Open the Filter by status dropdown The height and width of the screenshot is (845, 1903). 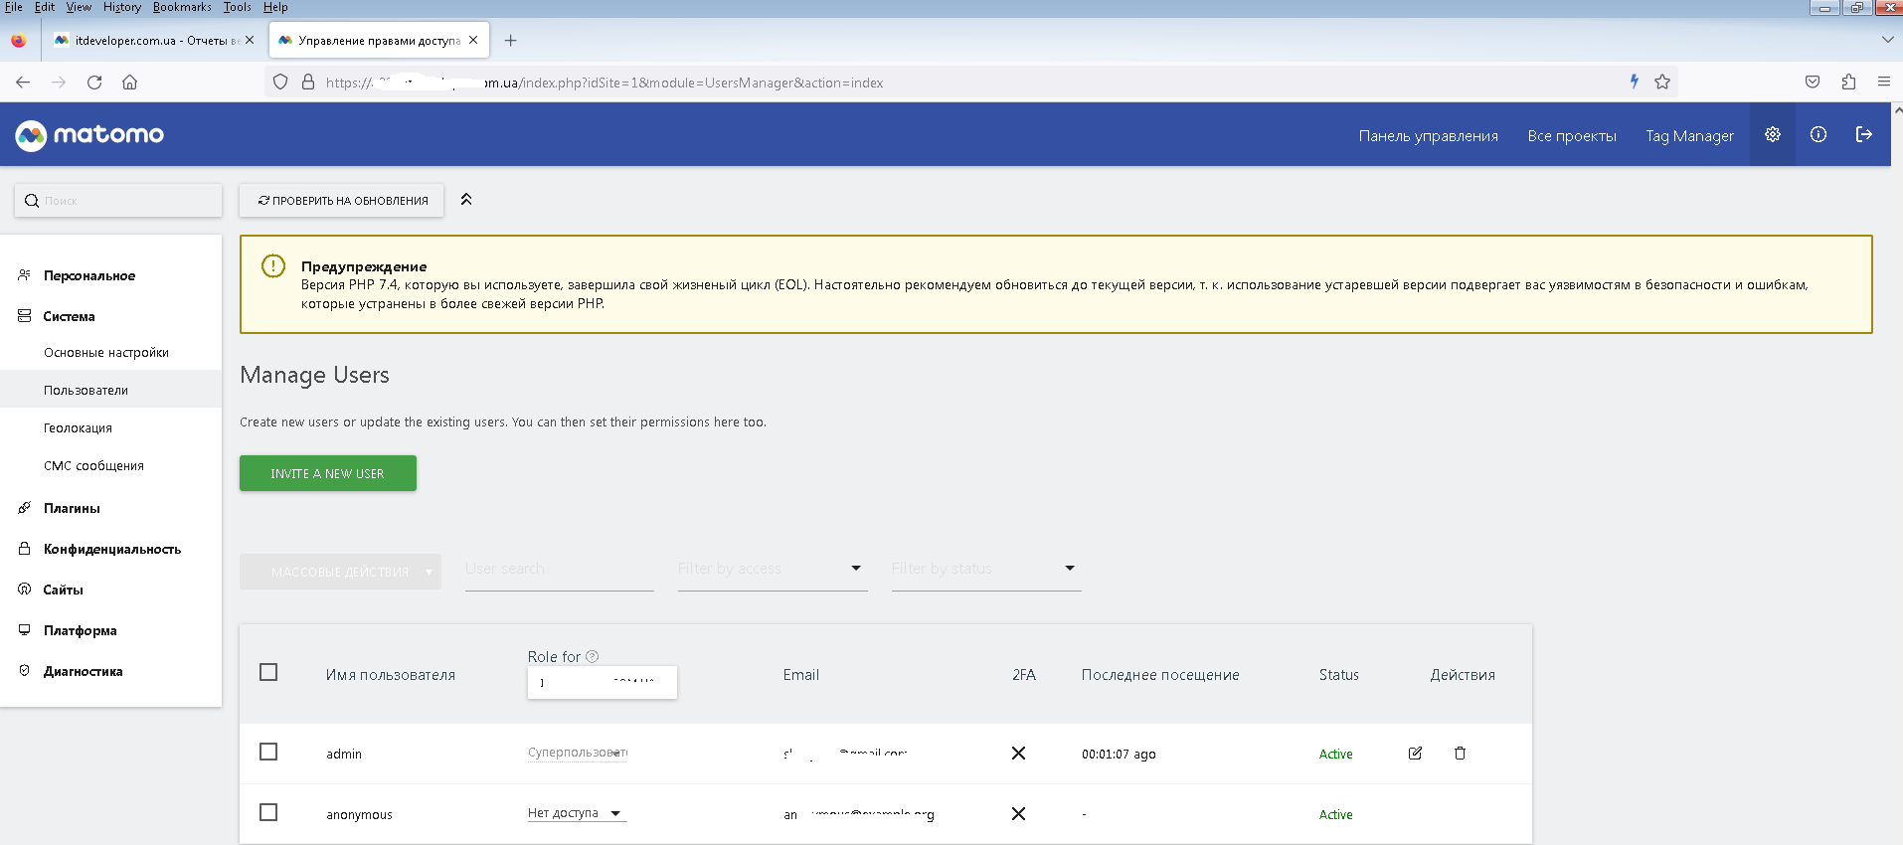pos(984,569)
